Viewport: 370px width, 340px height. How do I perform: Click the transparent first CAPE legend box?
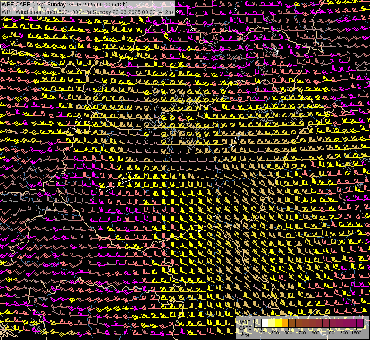(258, 323)
